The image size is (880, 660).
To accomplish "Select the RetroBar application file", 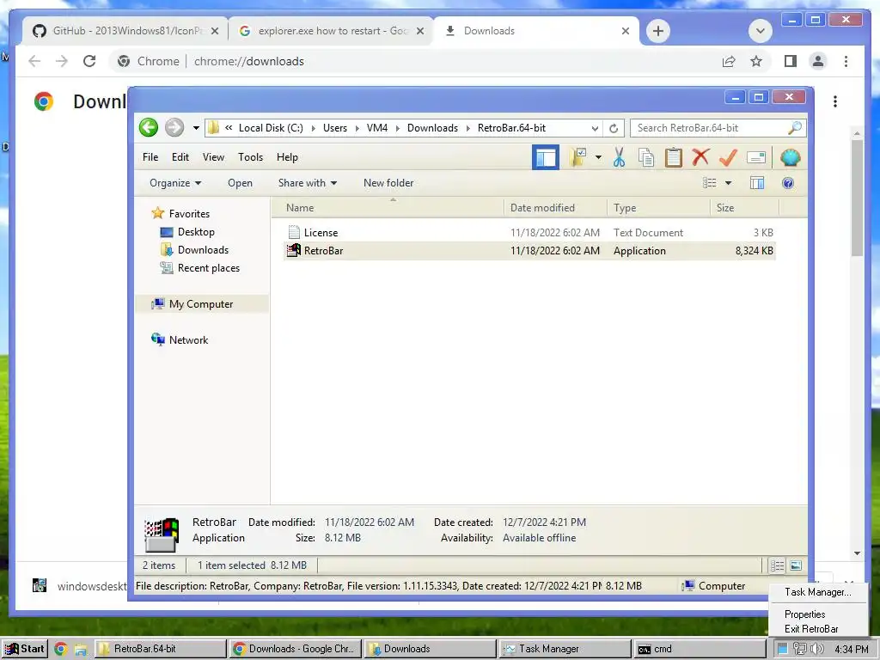I will pos(529,251).
